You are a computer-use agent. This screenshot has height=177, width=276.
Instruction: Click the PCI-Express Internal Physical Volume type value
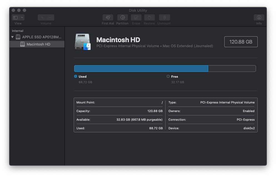click(227, 102)
